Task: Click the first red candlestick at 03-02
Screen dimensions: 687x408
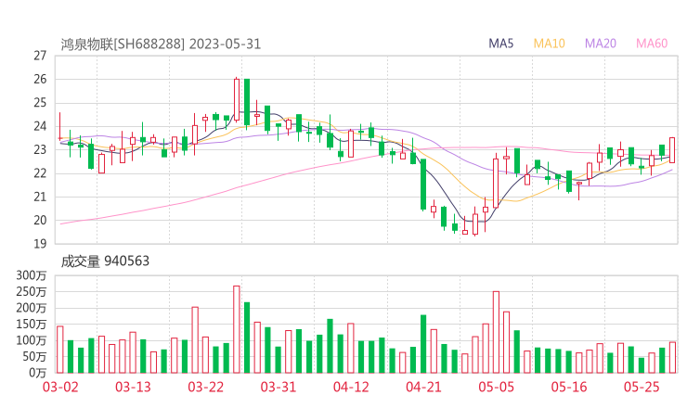Action: click(x=60, y=127)
